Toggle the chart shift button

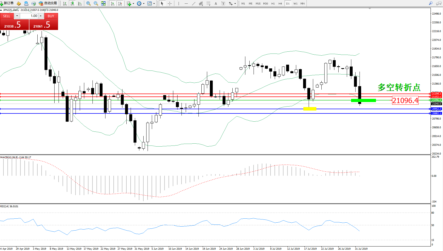(120, 3)
